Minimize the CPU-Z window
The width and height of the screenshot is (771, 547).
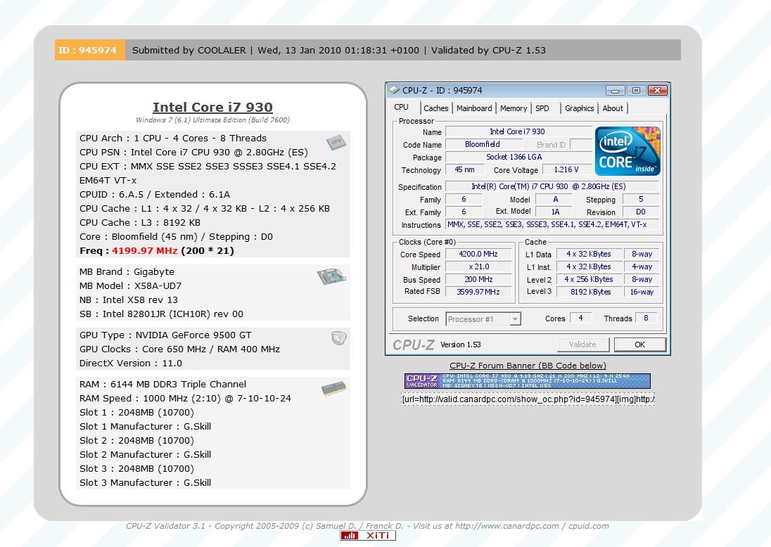[615, 91]
